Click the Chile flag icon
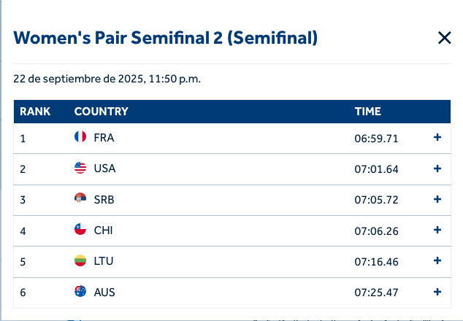 click(80, 230)
